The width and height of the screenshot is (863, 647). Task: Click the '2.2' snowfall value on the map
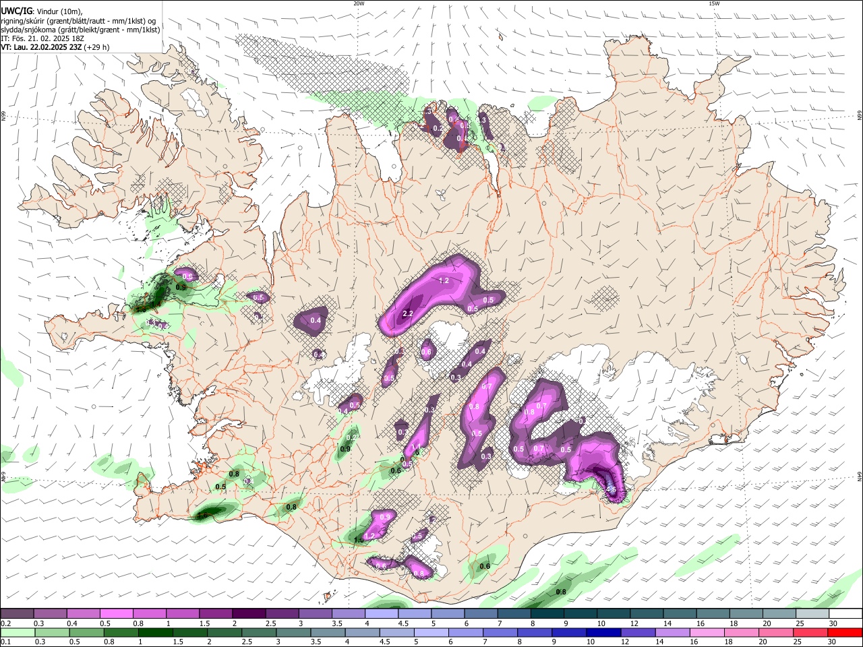point(407,314)
